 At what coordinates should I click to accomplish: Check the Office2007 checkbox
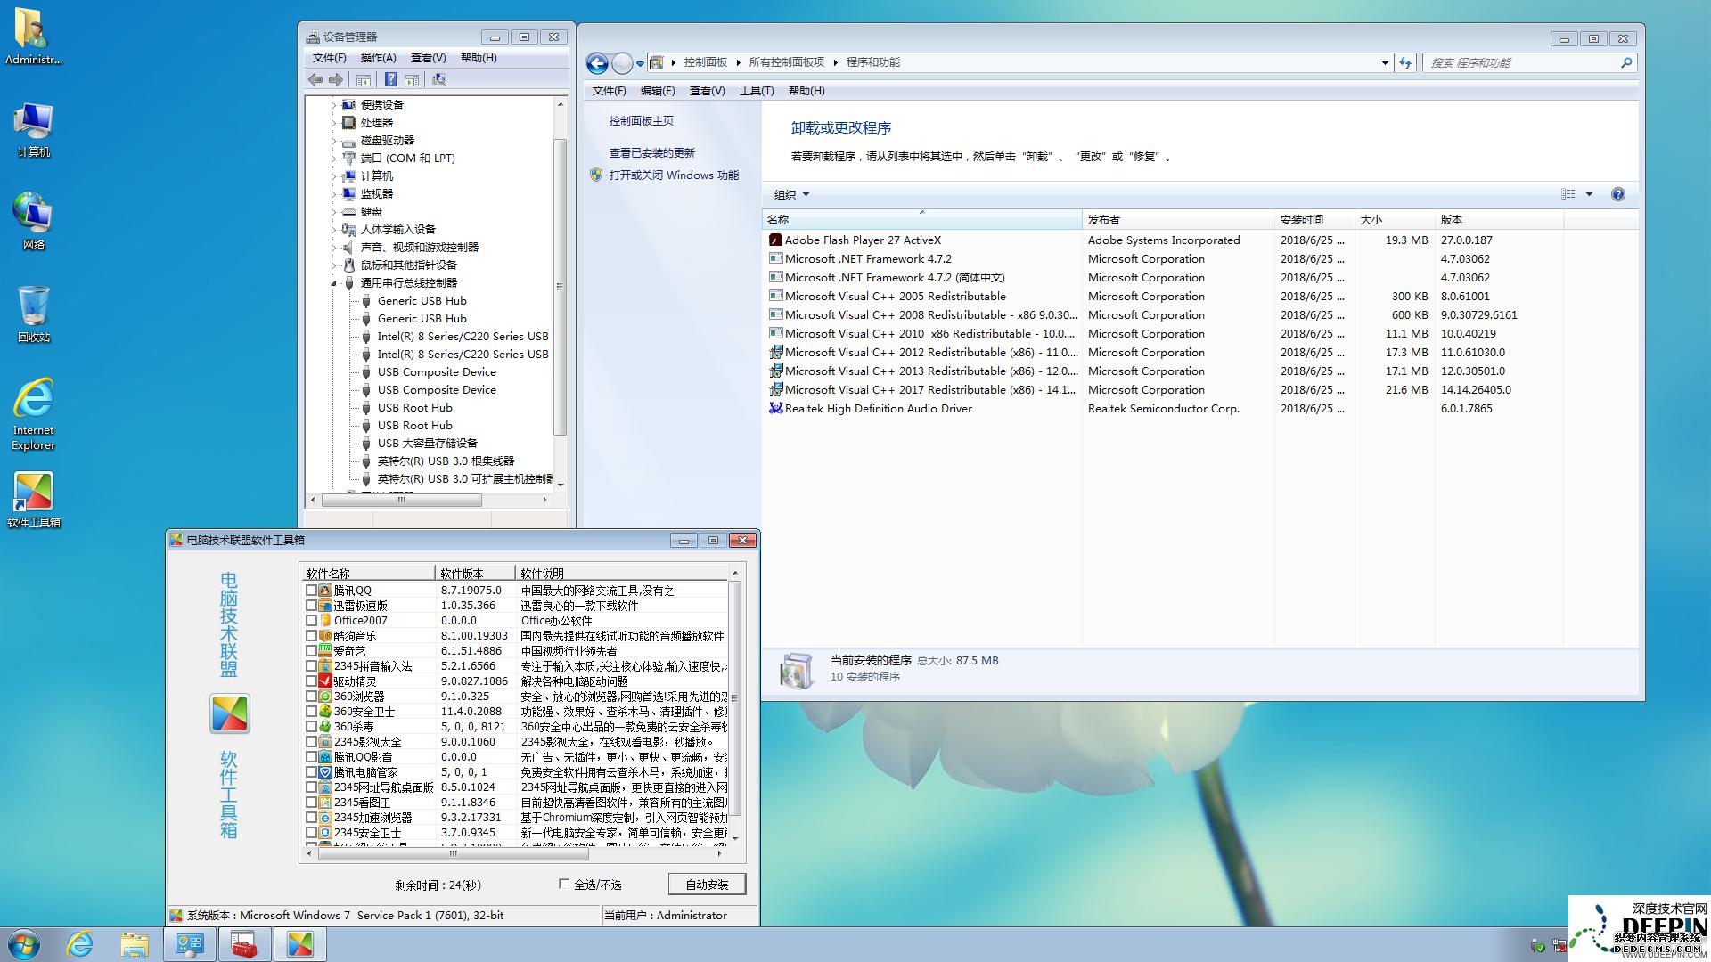coord(311,621)
